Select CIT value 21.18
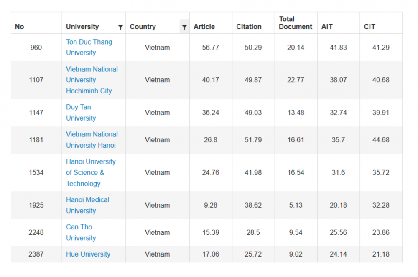The width and height of the screenshot is (418, 277). coord(381,254)
